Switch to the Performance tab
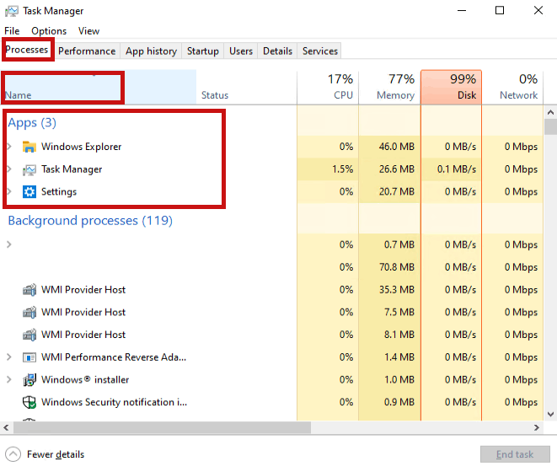This screenshot has height=472, width=557. [x=87, y=51]
